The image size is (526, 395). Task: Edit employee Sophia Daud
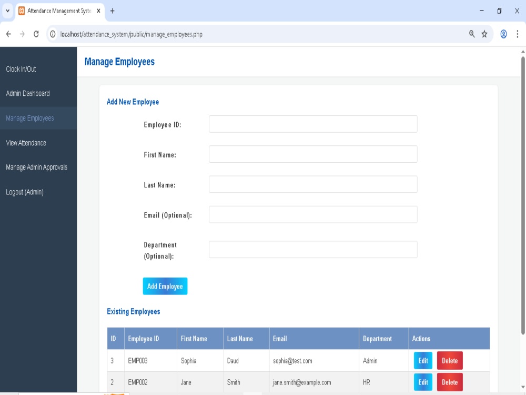pos(423,360)
